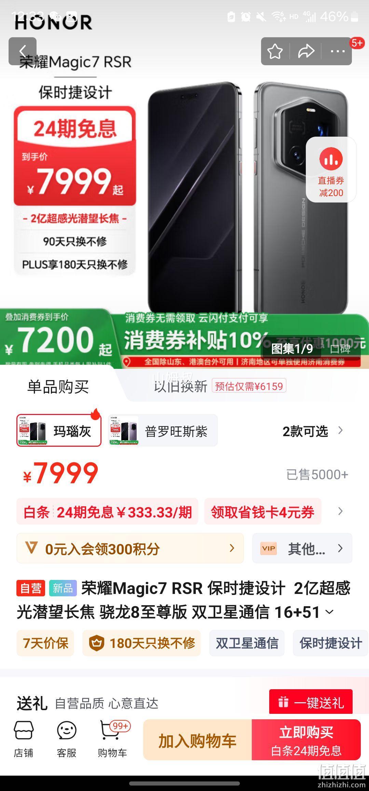Tap 立即购买 button
The height and width of the screenshot is (791, 369).
coord(306,740)
